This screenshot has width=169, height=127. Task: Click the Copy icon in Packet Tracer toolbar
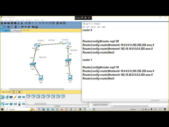pyautogui.click(x=26, y=23)
